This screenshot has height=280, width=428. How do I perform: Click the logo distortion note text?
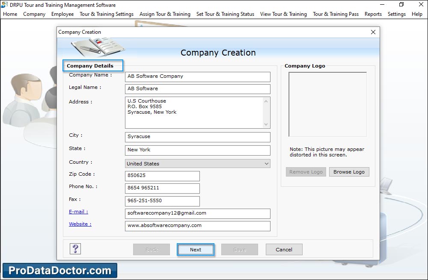[327, 152]
